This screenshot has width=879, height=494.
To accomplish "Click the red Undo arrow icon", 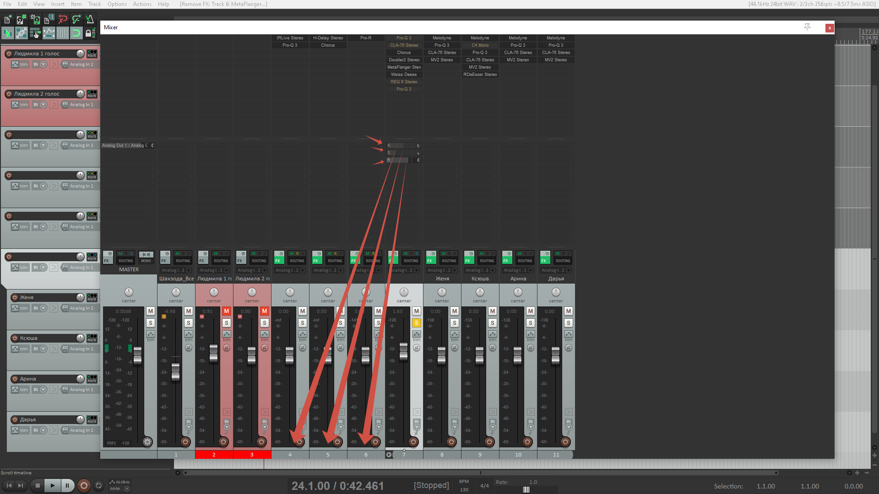I will point(63,19).
